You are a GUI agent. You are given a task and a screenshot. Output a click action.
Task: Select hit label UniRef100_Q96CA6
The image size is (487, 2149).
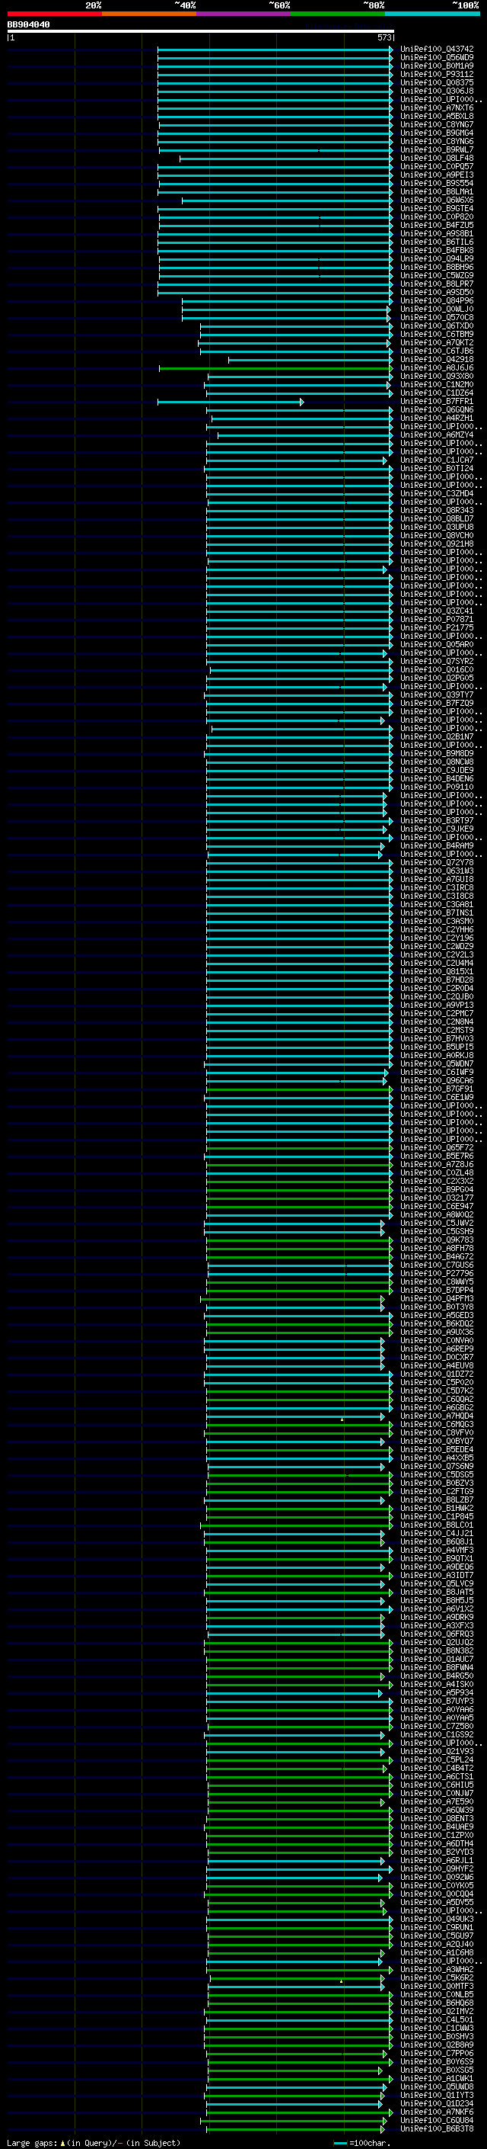coord(437,1080)
